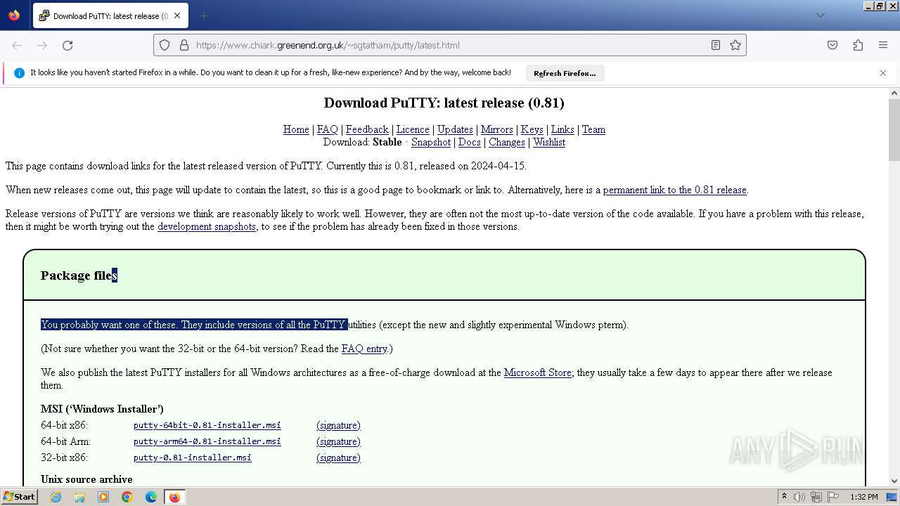Go to the Changes link
This screenshot has width=900, height=506.
tap(507, 142)
